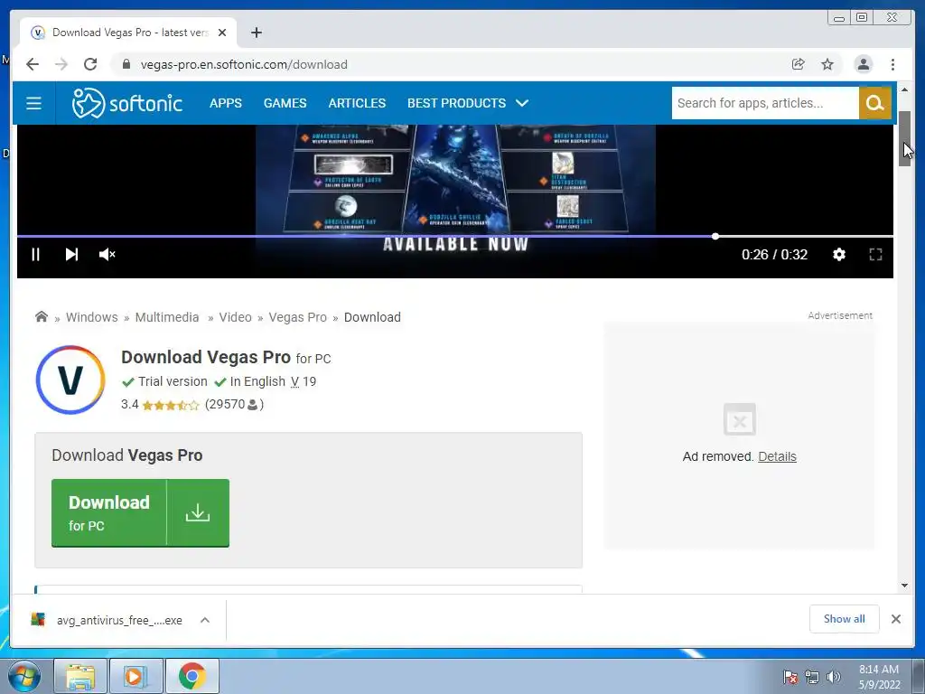
Task: Skip to next video
Action: (x=71, y=254)
